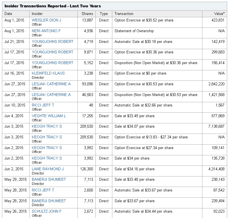Select the KLEINFELD KLAUS director link
Image resolution: width=228 pixels, height=218 pixels.
point(48,73)
